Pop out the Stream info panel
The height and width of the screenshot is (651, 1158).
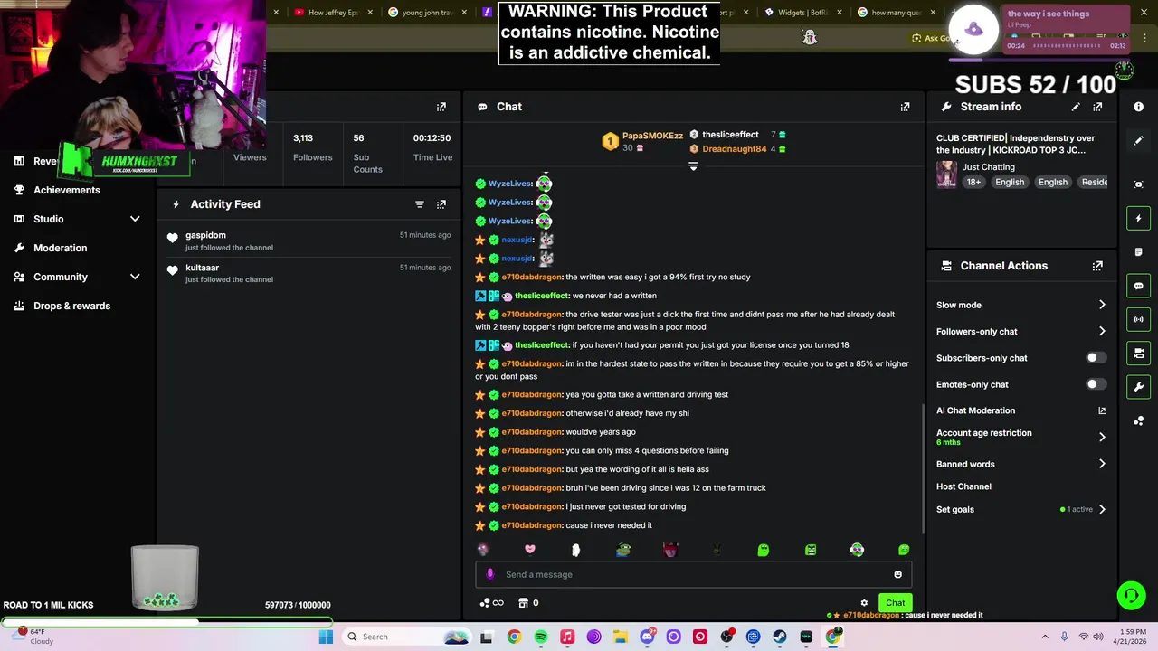point(1097,107)
